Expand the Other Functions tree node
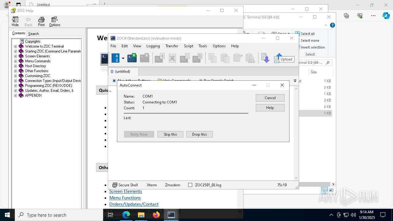 [16, 71]
